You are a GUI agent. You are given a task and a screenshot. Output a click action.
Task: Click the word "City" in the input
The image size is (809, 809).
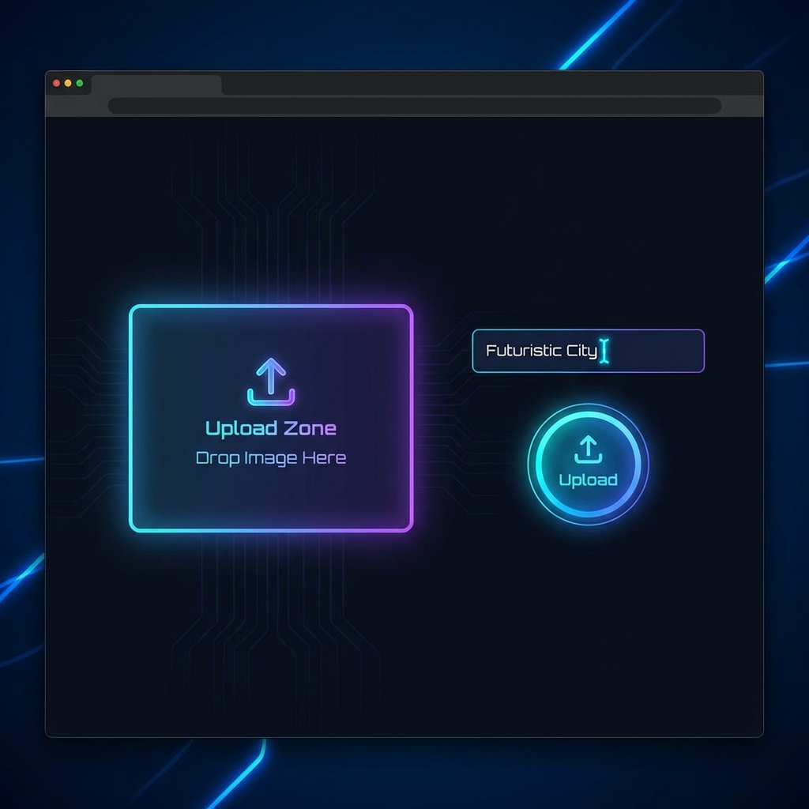click(x=581, y=351)
